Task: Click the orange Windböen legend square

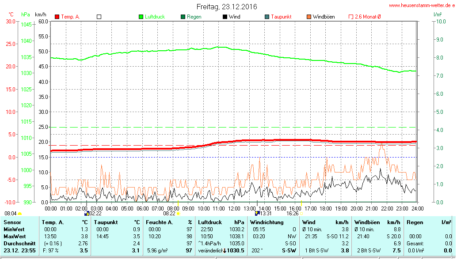Action: 309,17
